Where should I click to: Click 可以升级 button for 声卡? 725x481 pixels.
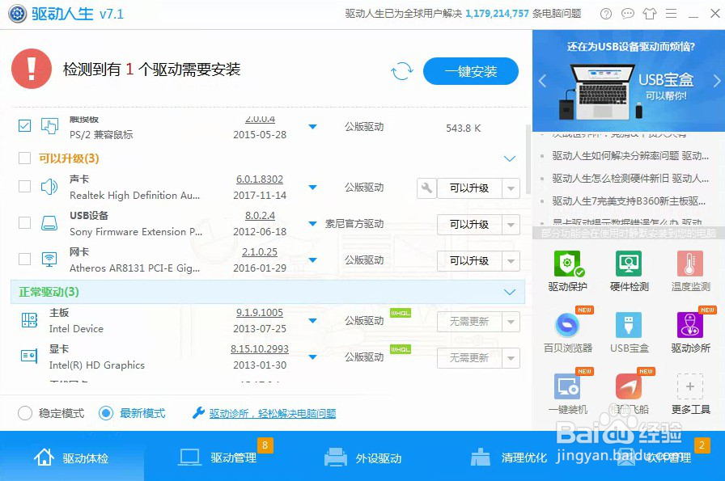(469, 188)
